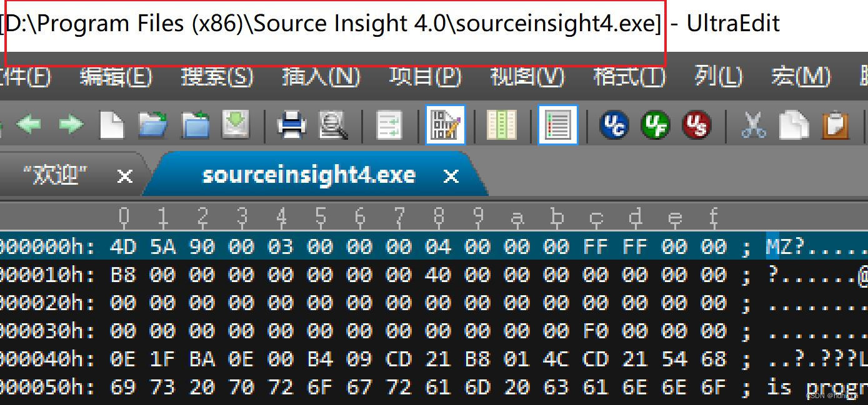Click byte BA in row 000040h
Screen dimensions: 868x405
[201, 359]
